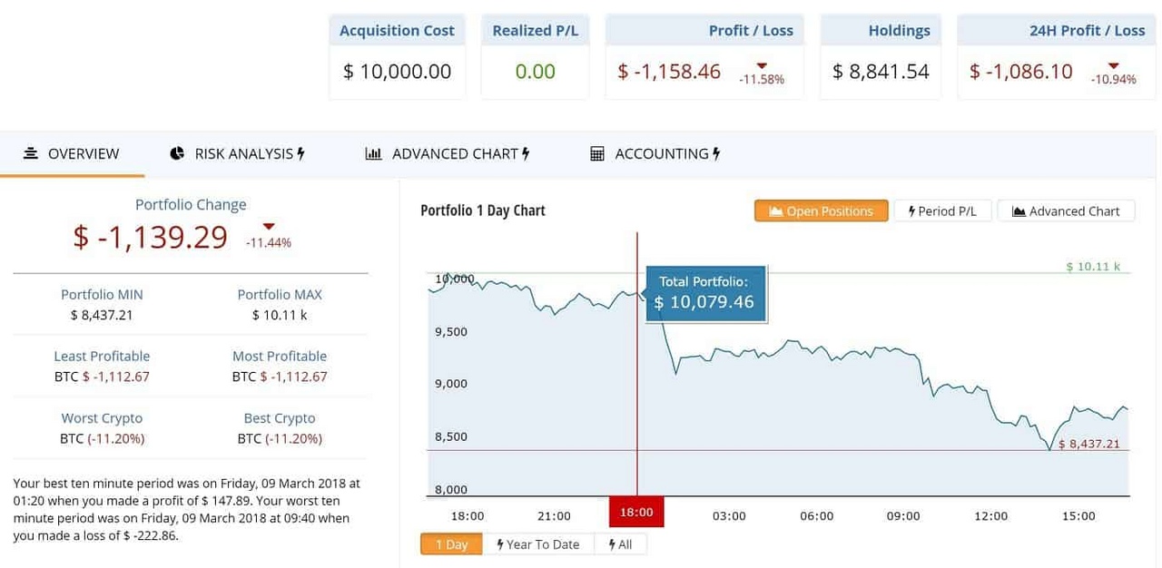Click the chart icon inside the Open Positions button
This screenshot has width=1162, height=568.
(774, 211)
